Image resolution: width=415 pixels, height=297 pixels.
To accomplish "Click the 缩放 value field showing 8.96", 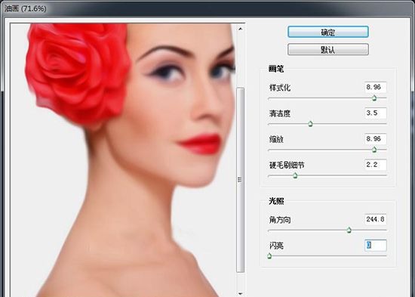I will click(x=375, y=139).
